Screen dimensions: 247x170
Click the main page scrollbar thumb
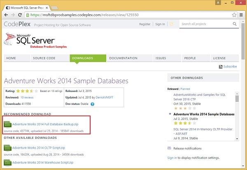click(243, 41)
